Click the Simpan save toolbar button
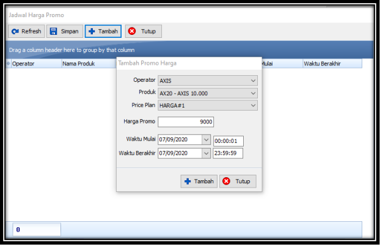The width and height of the screenshot is (380, 245). coord(64,31)
